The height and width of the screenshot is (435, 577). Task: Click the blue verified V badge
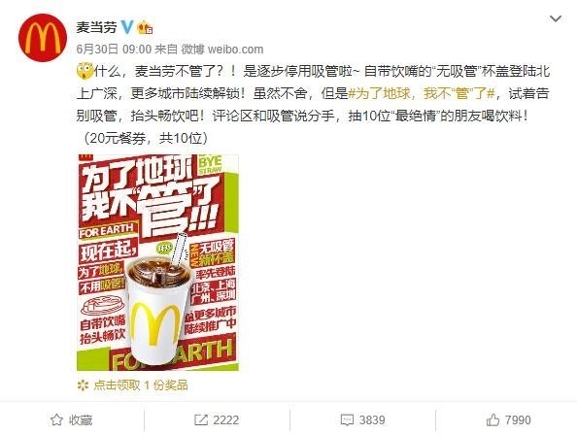click(127, 27)
